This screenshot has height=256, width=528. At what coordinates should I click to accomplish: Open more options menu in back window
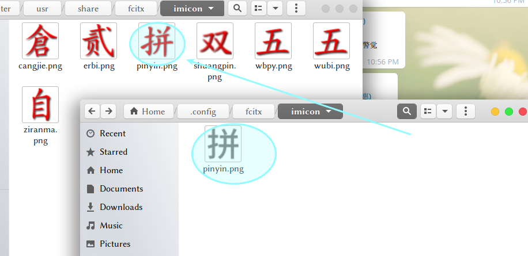point(296,9)
